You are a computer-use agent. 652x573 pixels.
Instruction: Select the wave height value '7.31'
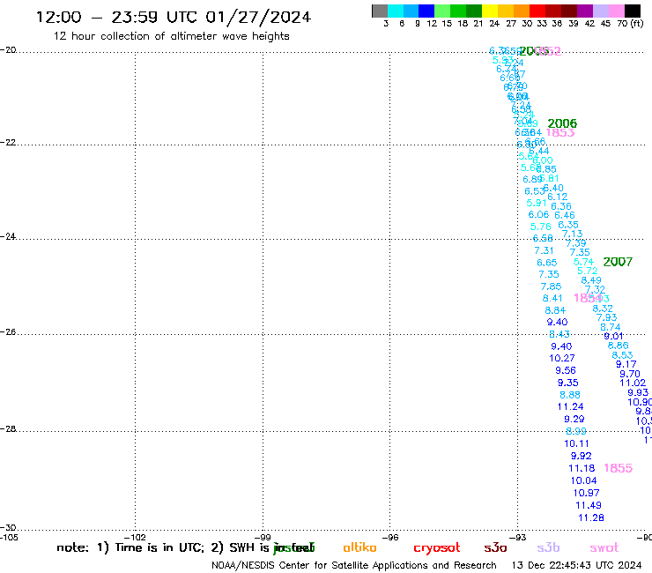[x=544, y=250]
